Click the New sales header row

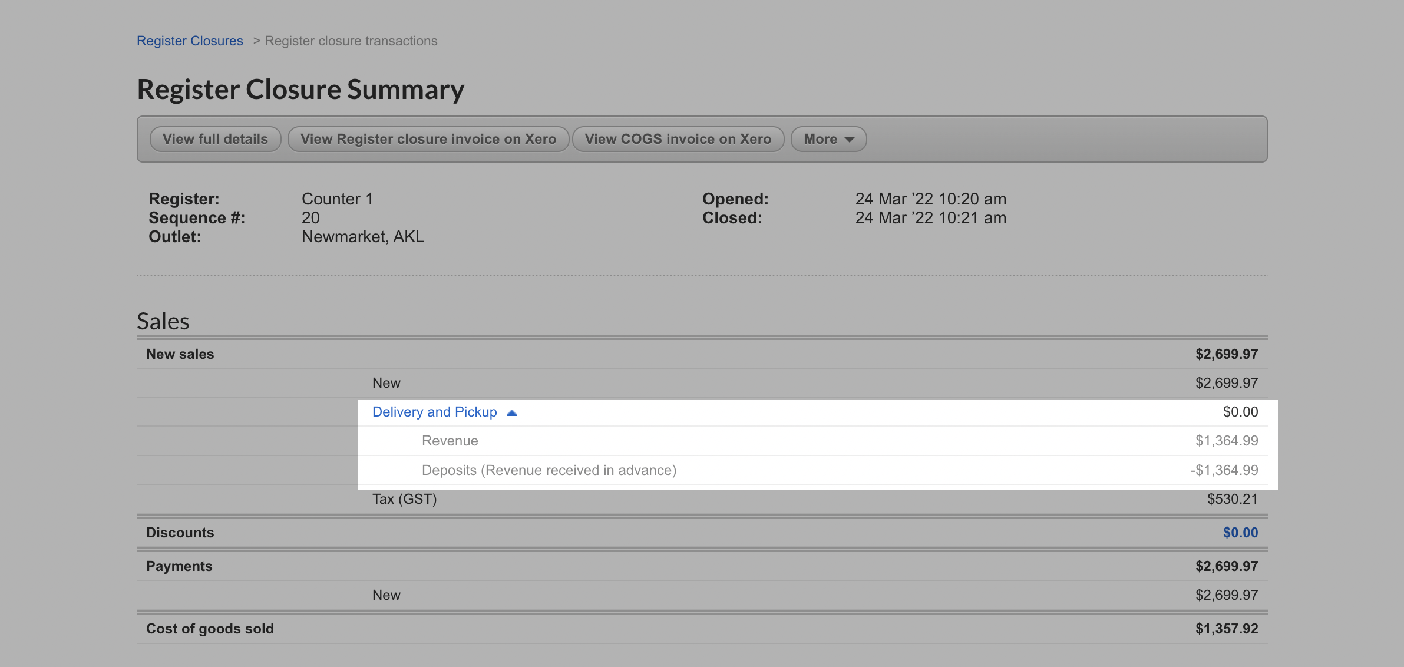(x=180, y=354)
